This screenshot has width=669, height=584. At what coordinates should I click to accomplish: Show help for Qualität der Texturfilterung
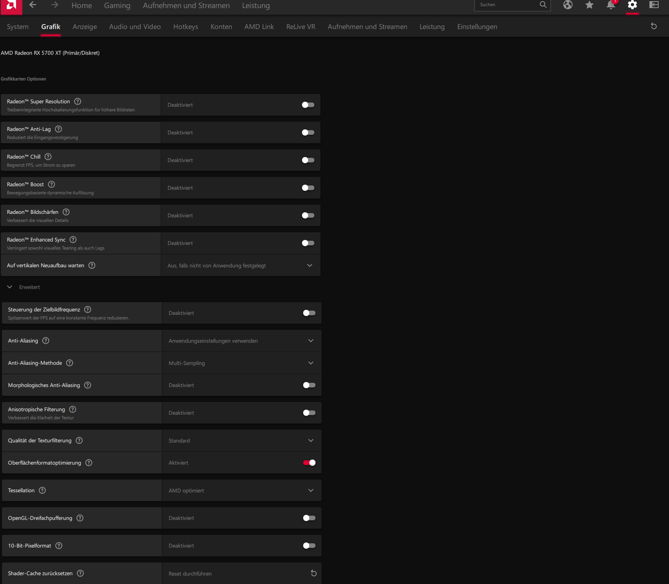(x=79, y=440)
